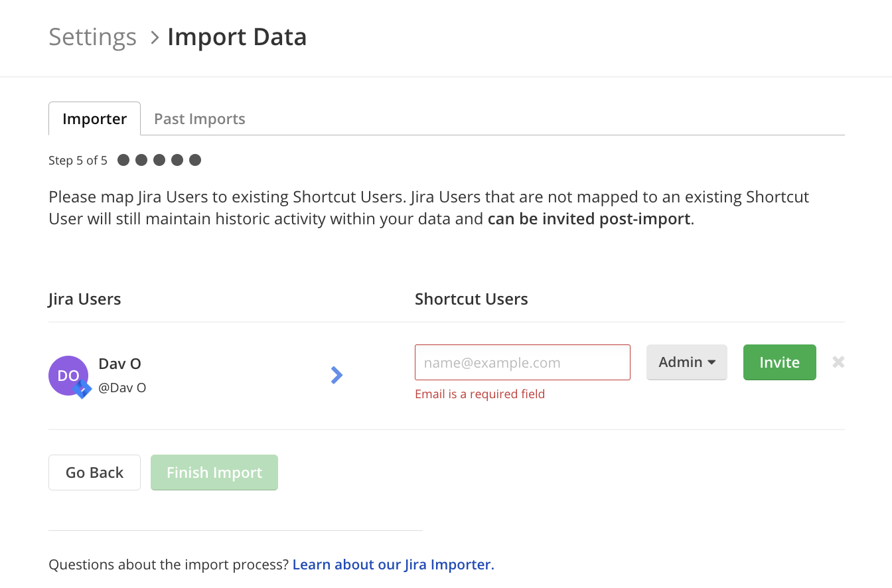Click the Dav O user name
Screen dimensions: 892x588
120,364
